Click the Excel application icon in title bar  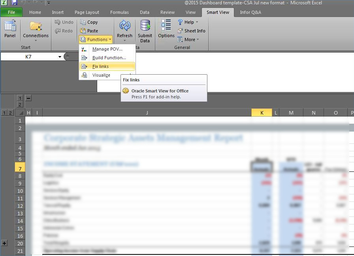pos(4,2)
